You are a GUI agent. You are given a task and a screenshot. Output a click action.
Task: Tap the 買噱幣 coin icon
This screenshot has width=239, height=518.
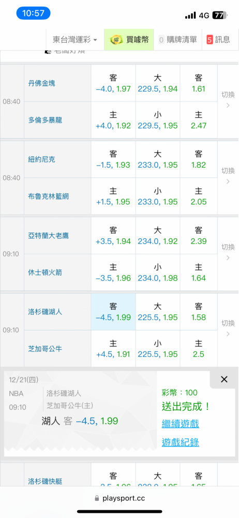[x=116, y=40]
